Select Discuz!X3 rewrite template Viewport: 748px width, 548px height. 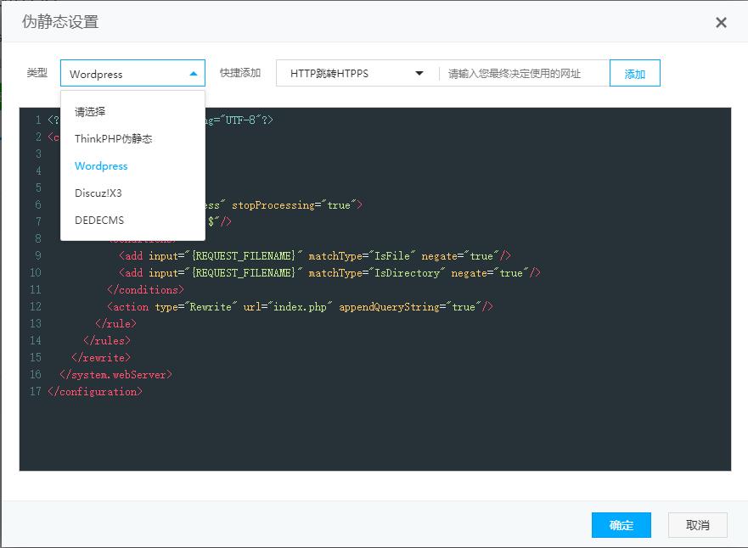click(x=98, y=193)
